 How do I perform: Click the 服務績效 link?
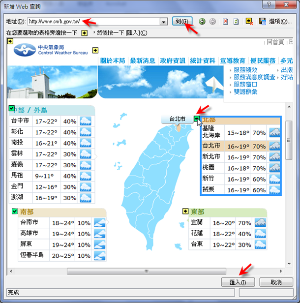tap(245, 70)
